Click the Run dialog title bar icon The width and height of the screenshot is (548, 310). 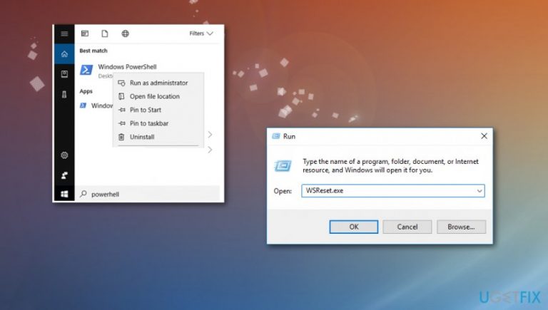[x=276, y=136]
